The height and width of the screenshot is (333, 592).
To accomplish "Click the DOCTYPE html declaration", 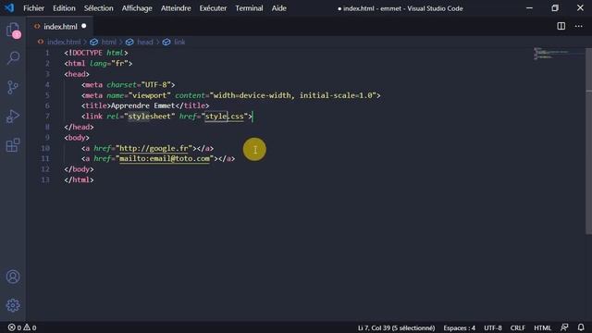I will click(96, 53).
